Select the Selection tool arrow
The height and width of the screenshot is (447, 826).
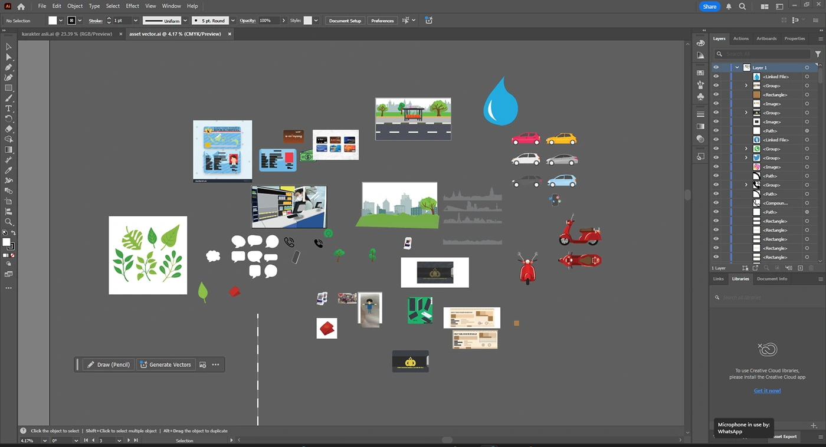point(9,47)
